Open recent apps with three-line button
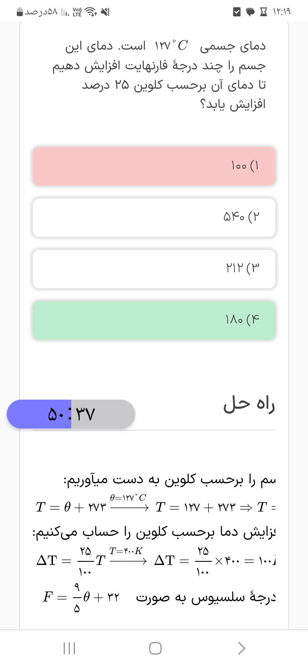This screenshot has width=308, height=668. (x=69, y=648)
